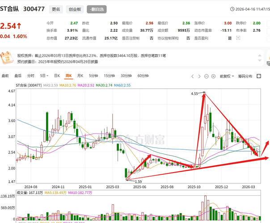Click the 最高价 2.56 value
This screenshot has width=270, height=223.
click(149, 23)
